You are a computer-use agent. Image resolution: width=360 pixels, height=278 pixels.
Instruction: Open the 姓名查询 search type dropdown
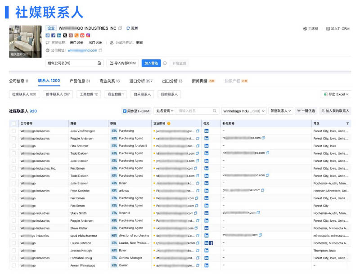pyautogui.click(x=165, y=111)
